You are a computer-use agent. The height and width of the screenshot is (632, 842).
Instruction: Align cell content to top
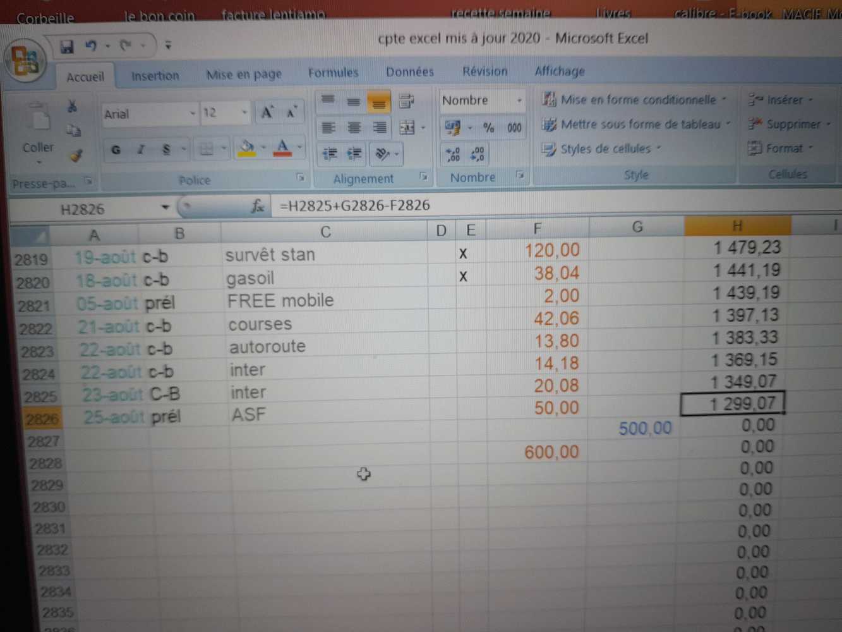coord(328,100)
